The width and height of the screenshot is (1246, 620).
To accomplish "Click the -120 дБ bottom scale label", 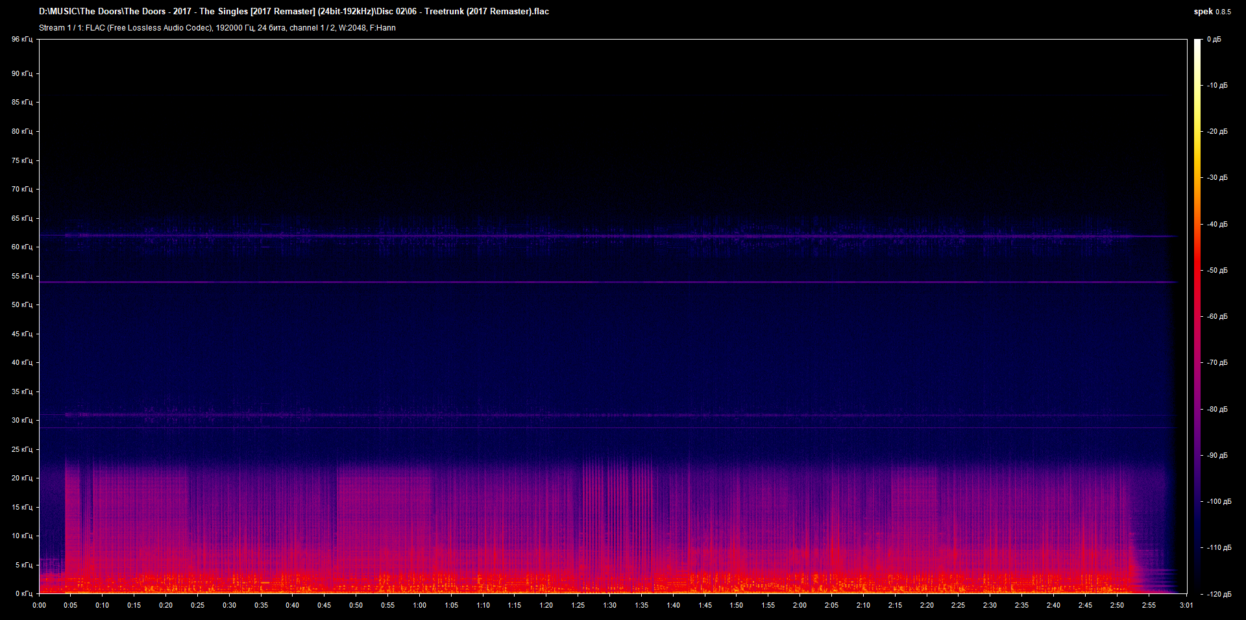I will click(1218, 594).
